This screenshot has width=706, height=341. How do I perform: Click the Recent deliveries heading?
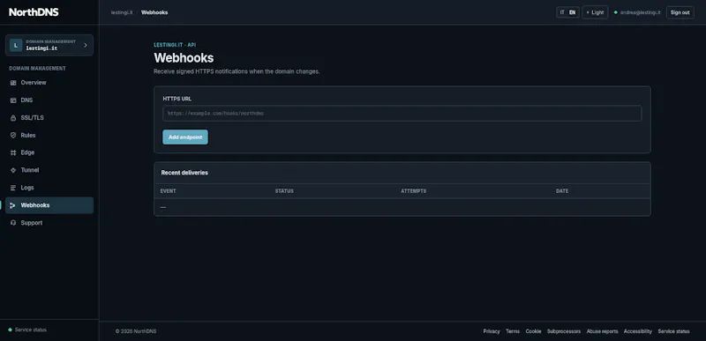coord(184,173)
